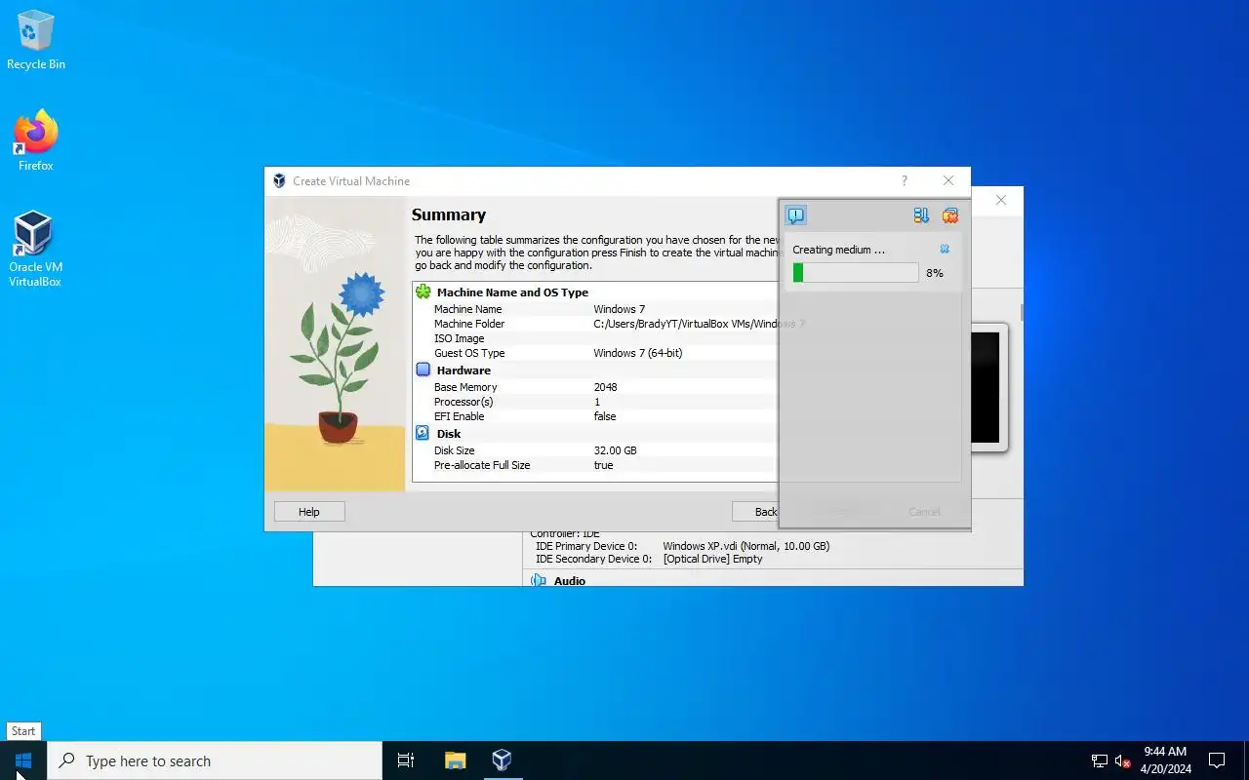Click the Summary heading
1249x780 pixels.
click(449, 214)
